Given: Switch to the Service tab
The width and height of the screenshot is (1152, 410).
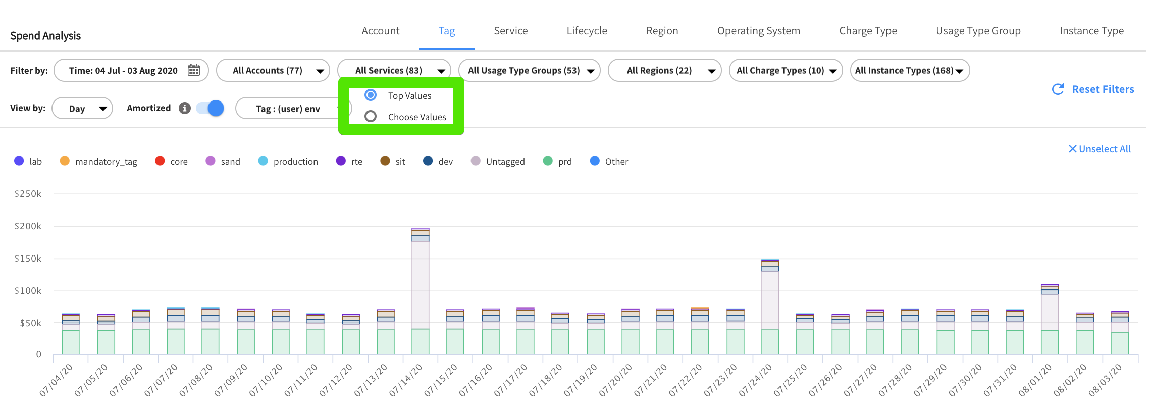Looking at the screenshot, I should tap(510, 31).
